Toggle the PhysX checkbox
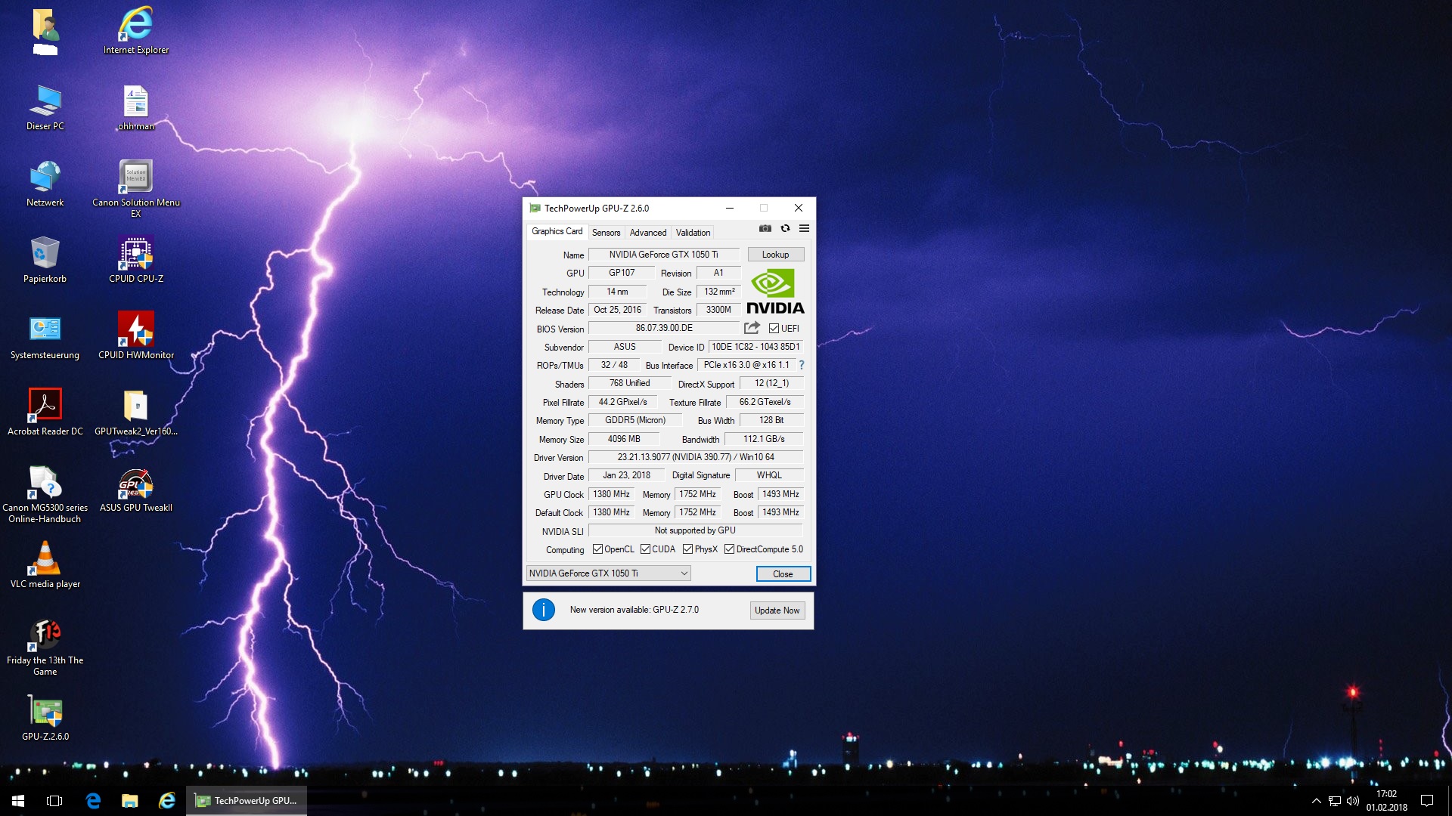The height and width of the screenshot is (816, 1452). pyautogui.click(x=687, y=549)
